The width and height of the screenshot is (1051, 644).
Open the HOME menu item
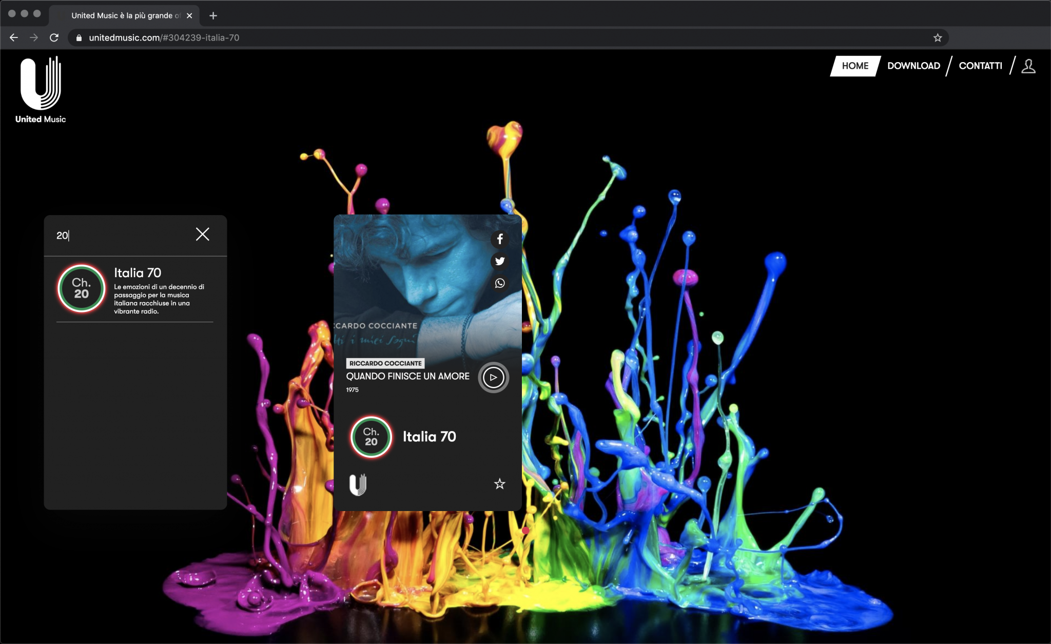(855, 66)
